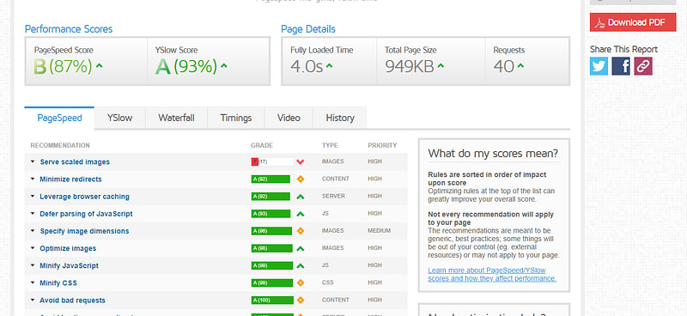This screenshot has width=687, height=316.
Task: Click the RECOMMENDATION column header
Action: pyautogui.click(x=60, y=145)
